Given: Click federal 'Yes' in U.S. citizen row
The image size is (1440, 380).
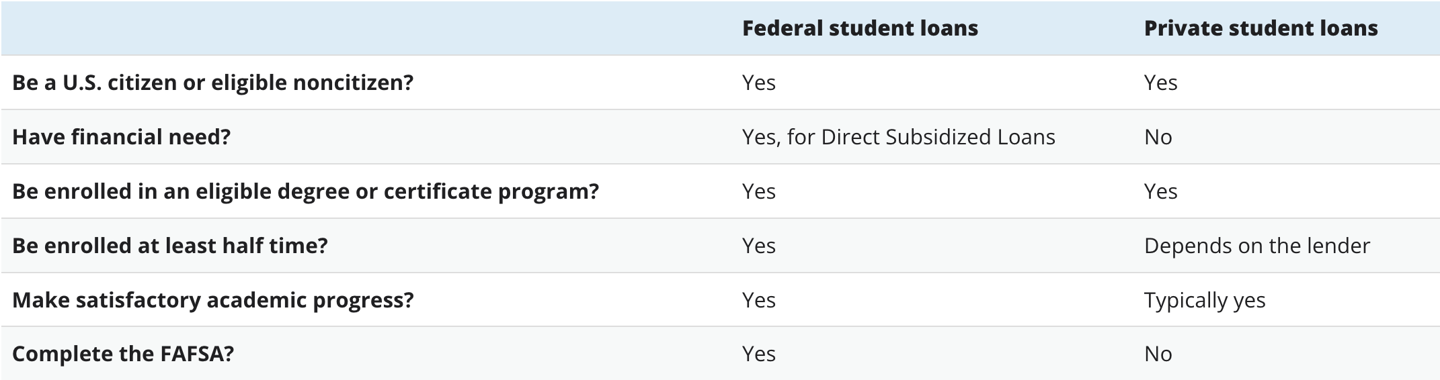Looking at the screenshot, I should 758,83.
